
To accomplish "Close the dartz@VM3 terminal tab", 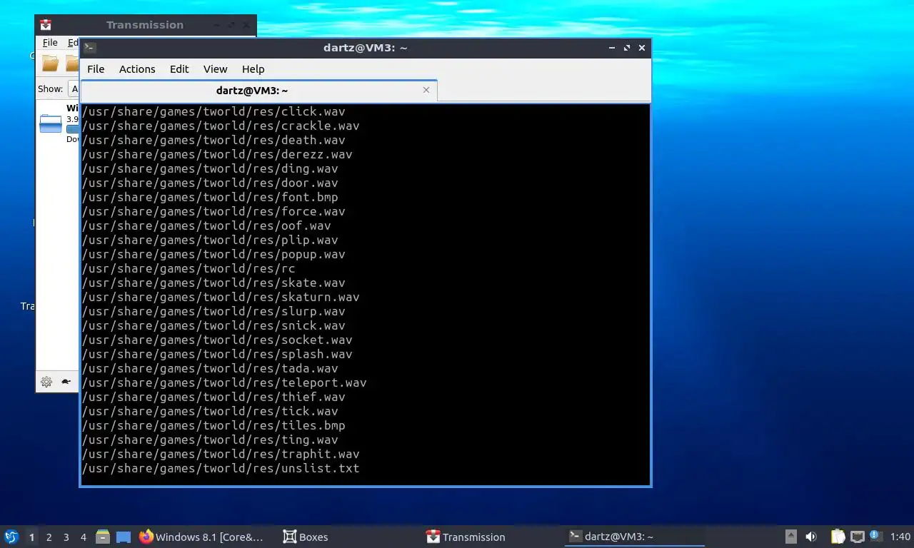I will [426, 90].
